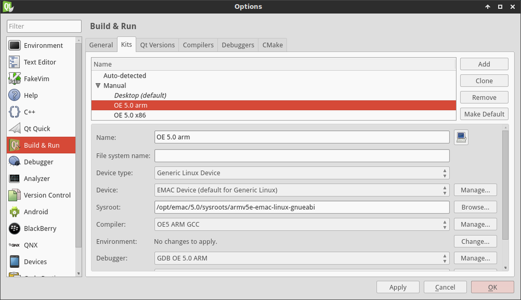Select the FakeVim settings icon
Image resolution: width=521 pixels, height=300 pixels.
(14, 78)
